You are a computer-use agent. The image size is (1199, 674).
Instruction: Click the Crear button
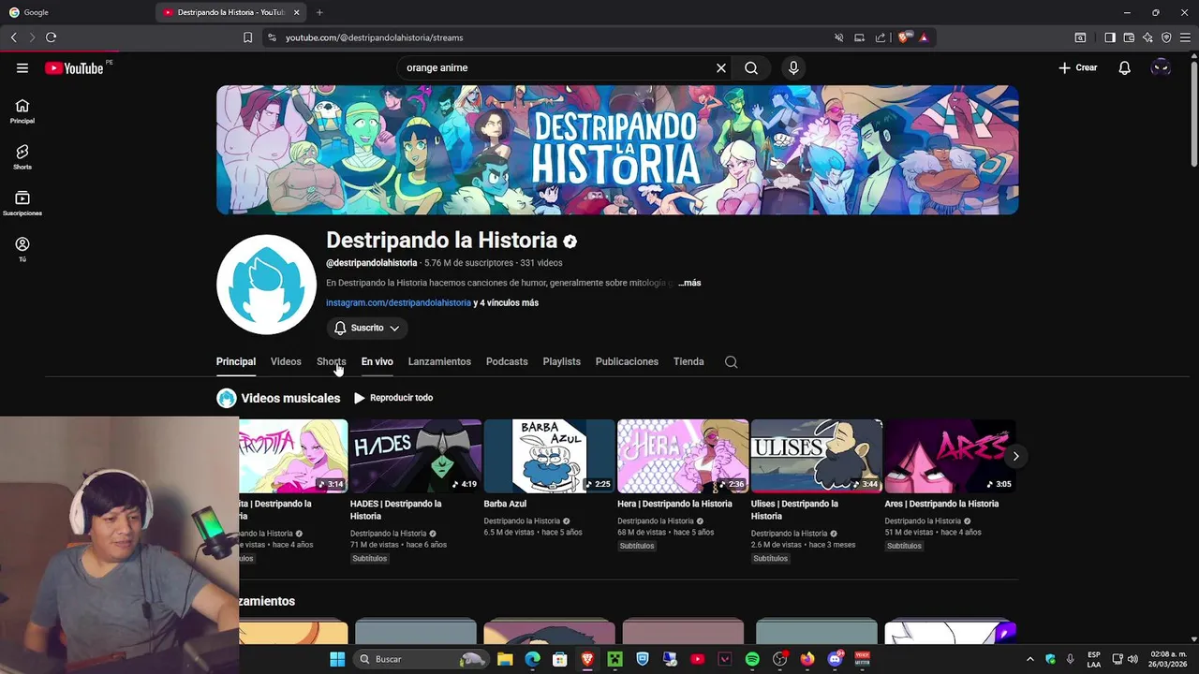point(1078,67)
